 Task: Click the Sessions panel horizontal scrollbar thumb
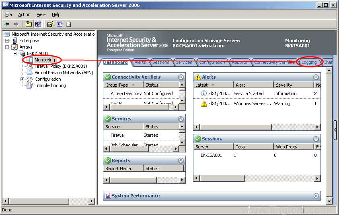coord(222,178)
